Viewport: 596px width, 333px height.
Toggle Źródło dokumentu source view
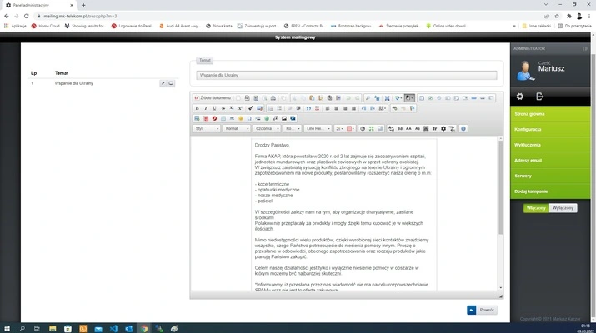click(x=213, y=98)
